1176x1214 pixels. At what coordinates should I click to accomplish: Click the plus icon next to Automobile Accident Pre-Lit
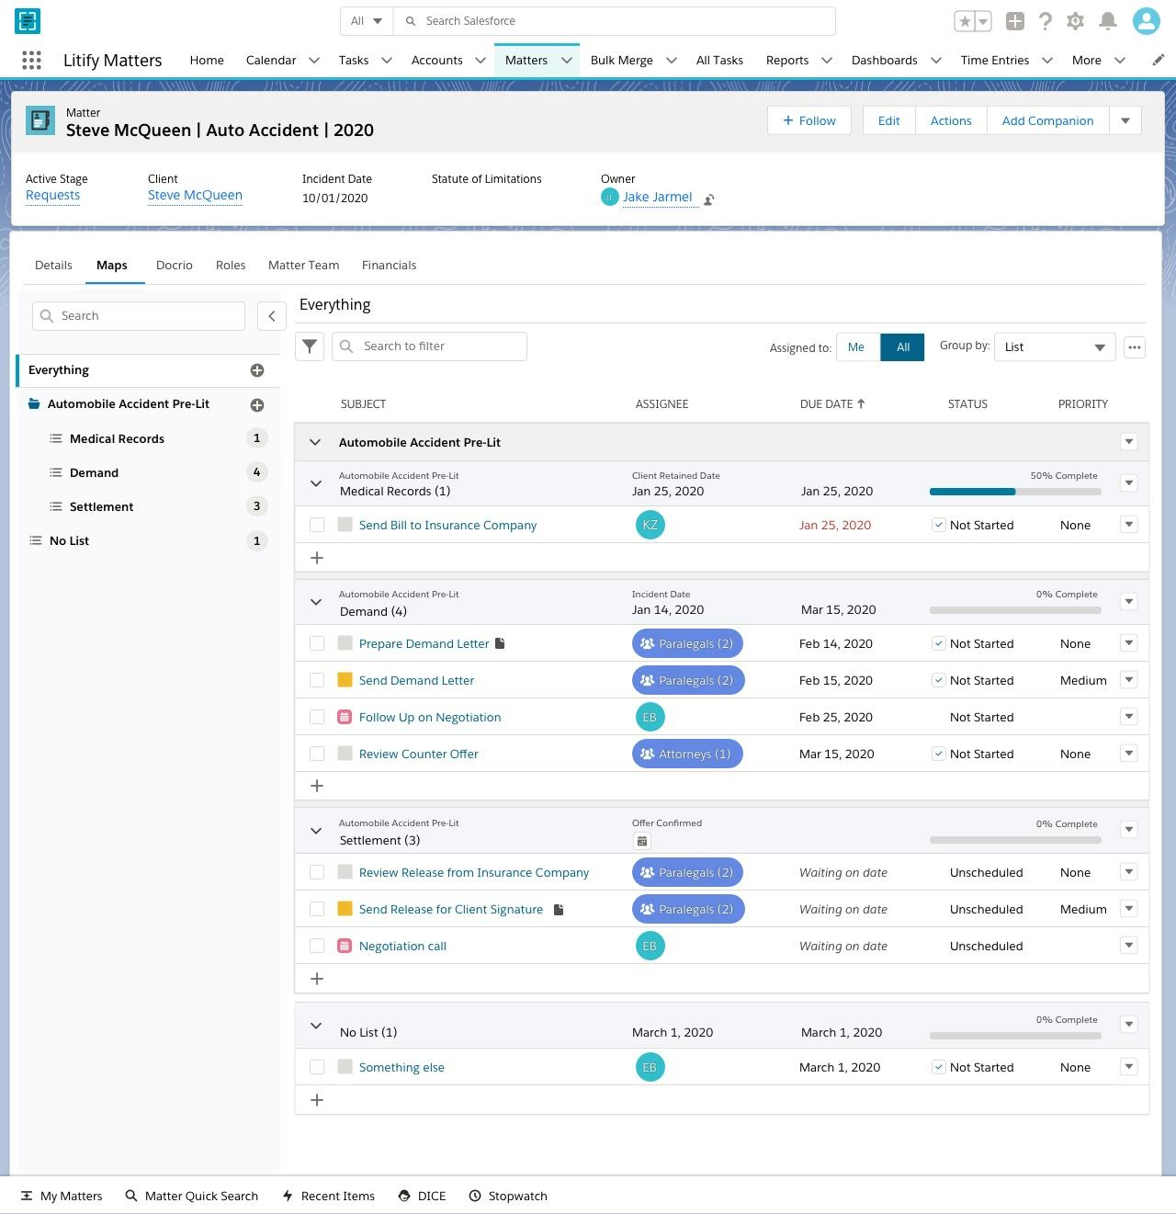[257, 405]
